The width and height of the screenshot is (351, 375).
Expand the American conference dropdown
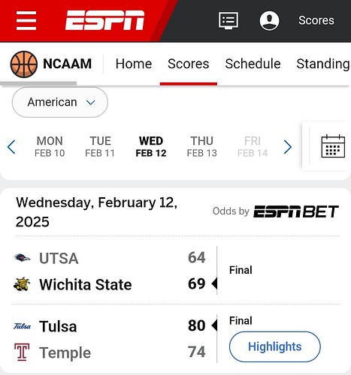(60, 102)
